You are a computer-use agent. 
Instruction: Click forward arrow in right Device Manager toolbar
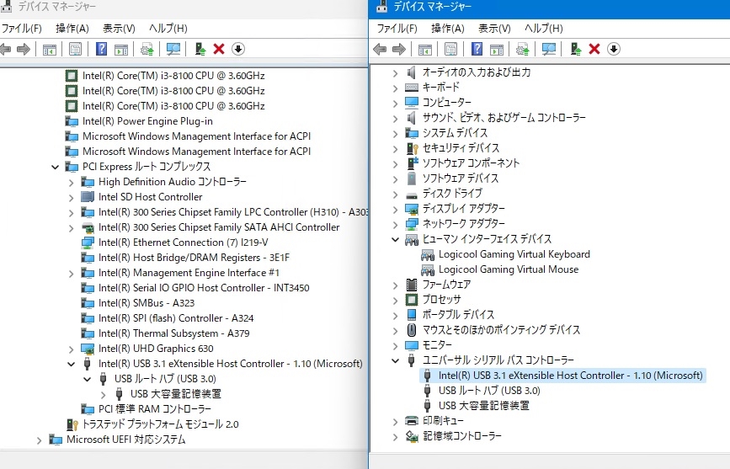[x=399, y=49]
